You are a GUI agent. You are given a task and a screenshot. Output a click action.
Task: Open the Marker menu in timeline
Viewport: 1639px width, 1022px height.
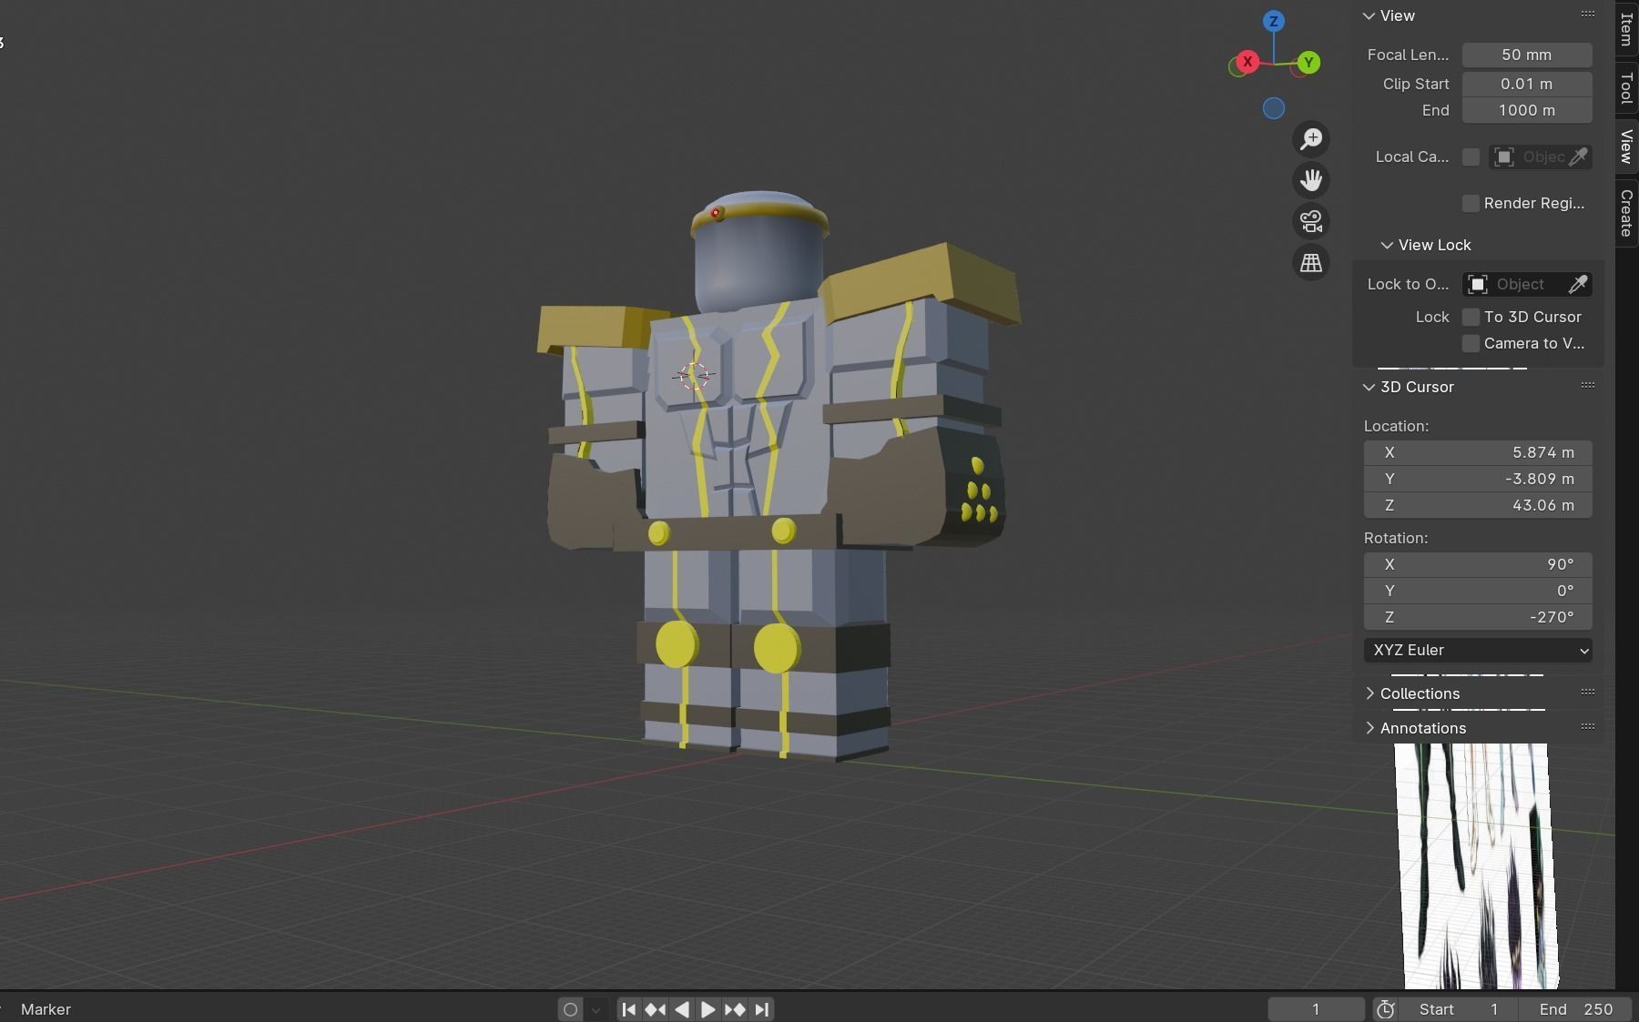[x=46, y=1009]
